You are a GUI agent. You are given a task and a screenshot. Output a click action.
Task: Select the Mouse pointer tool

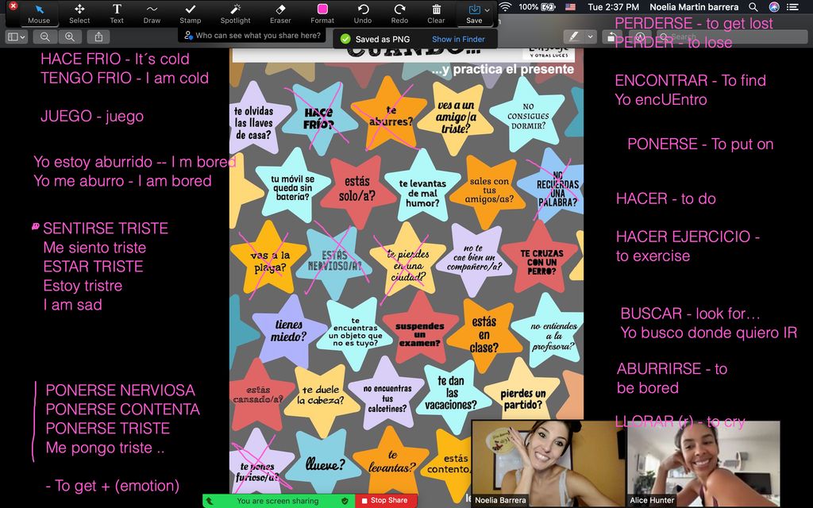coord(38,13)
